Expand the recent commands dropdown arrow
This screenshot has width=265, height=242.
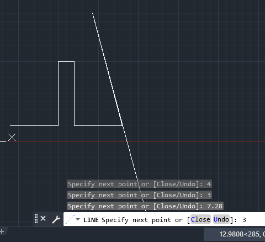[78, 219]
